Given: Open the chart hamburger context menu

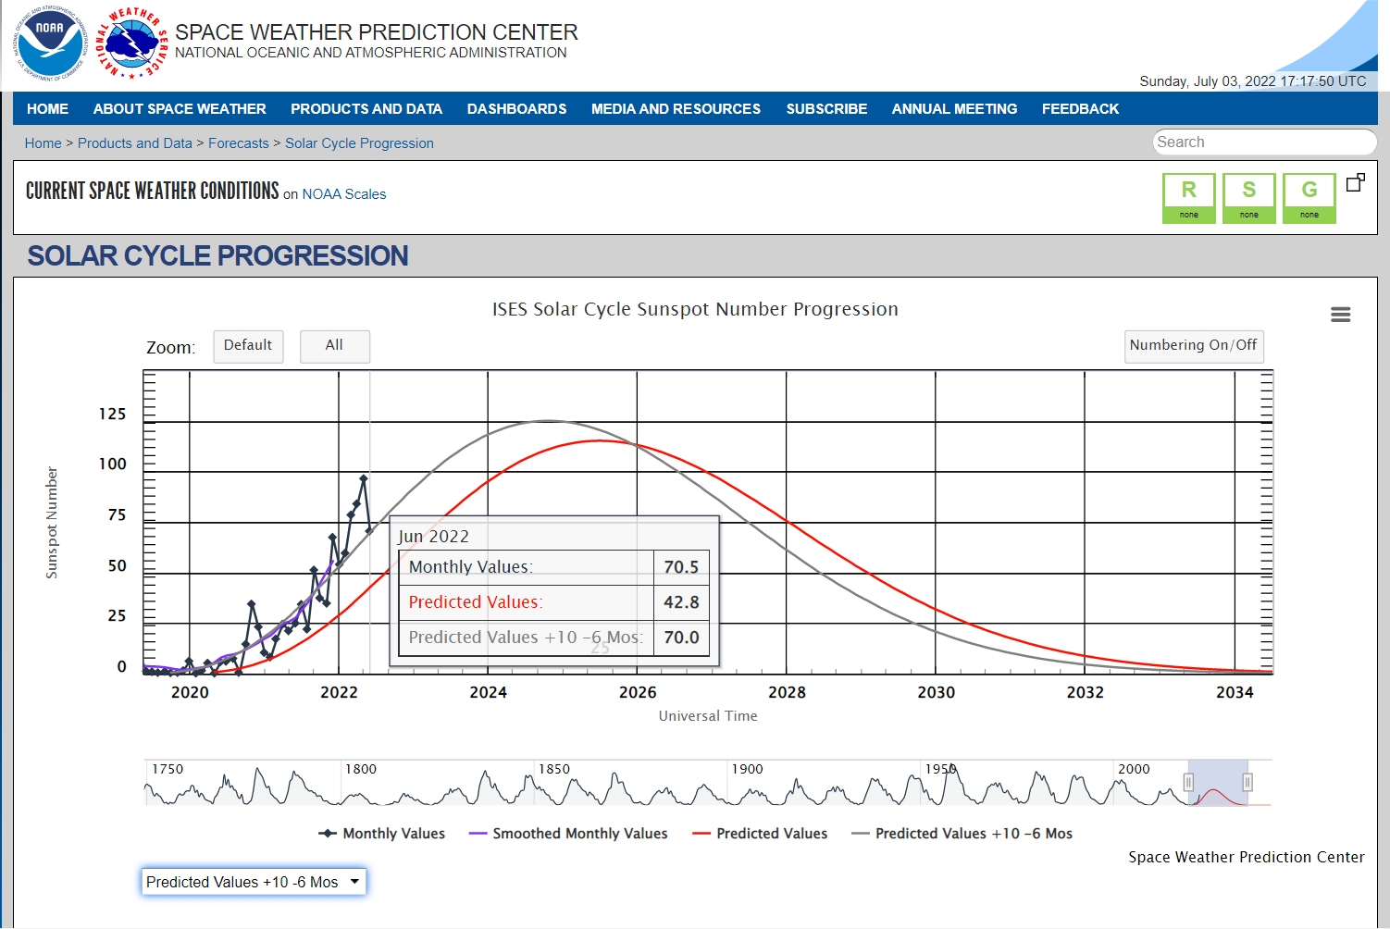Looking at the screenshot, I should point(1340,315).
